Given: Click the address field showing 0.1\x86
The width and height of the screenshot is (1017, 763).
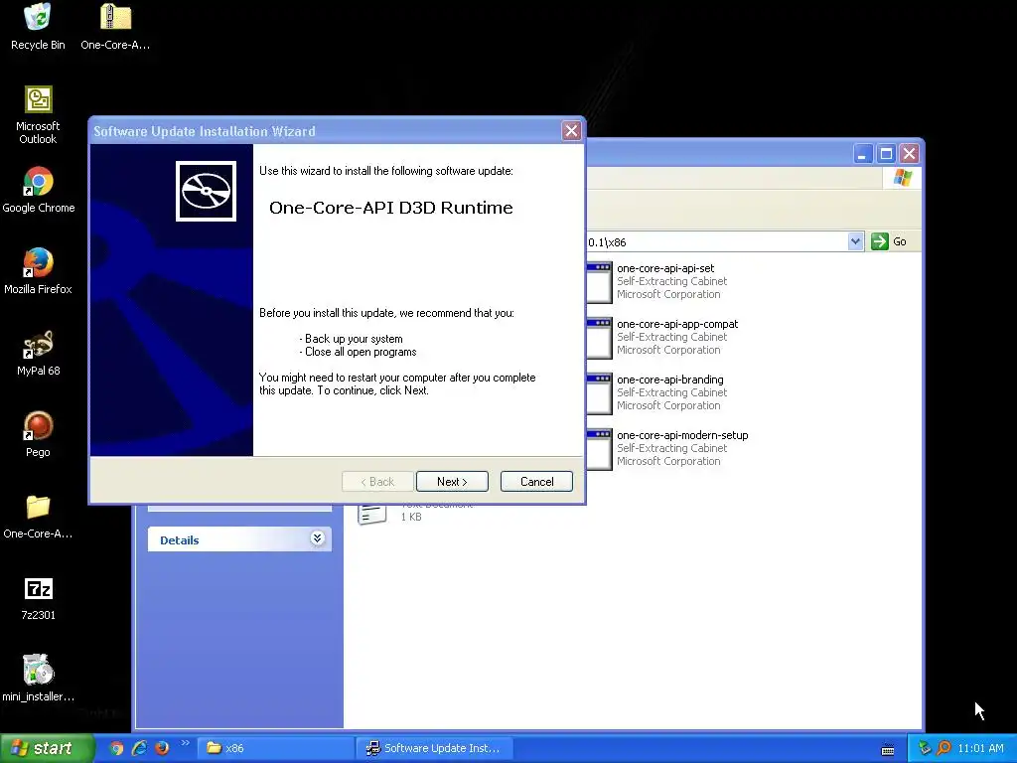Looking at the screenshot, I should click(x=717, y=242).
